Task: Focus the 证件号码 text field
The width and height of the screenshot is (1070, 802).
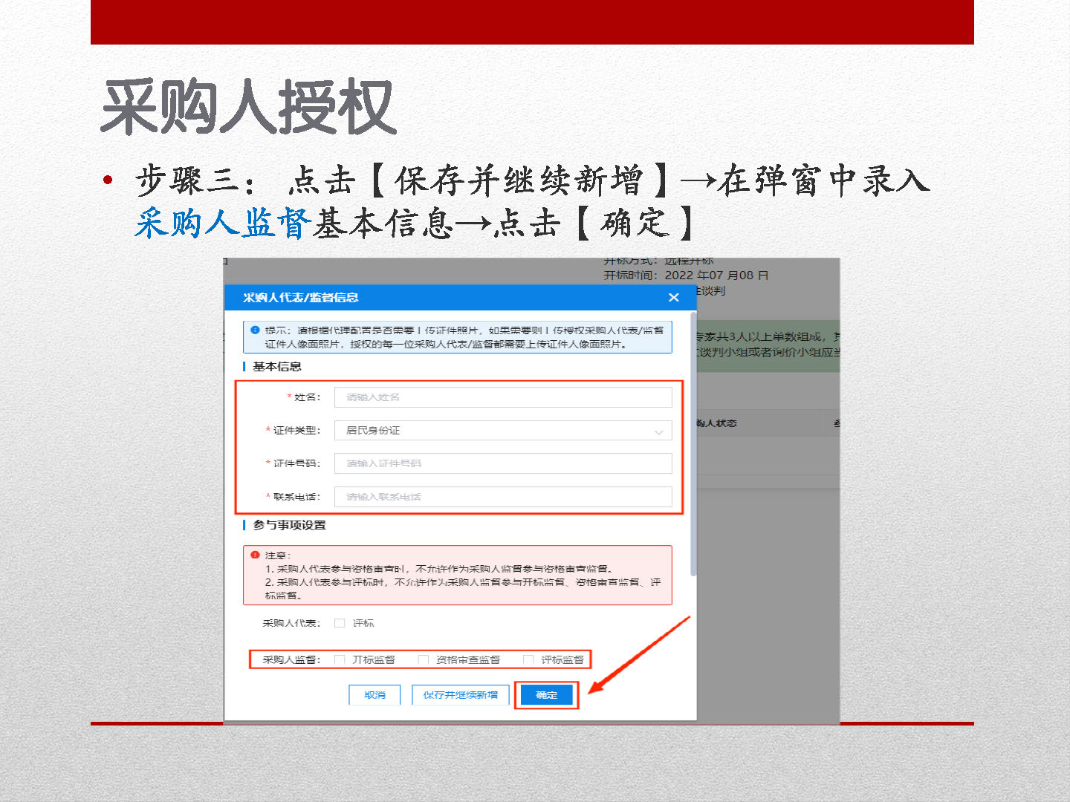Action: 502,463
